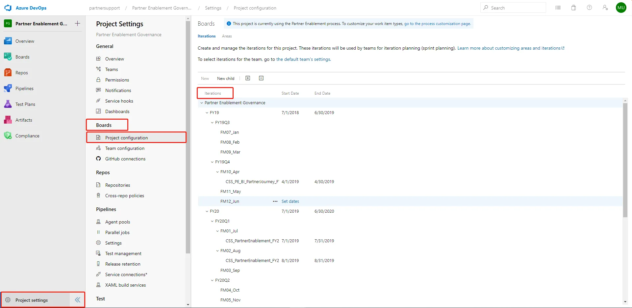Screen dimensions: 632x308
Task: Collapse the Partner Enablement Governance root node
Action: [202, 103]
